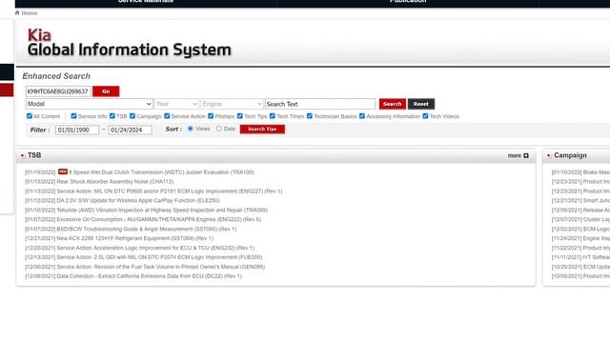Click the VIN input field
This screenshot has height=343, width=610.
tap(58, 91)
